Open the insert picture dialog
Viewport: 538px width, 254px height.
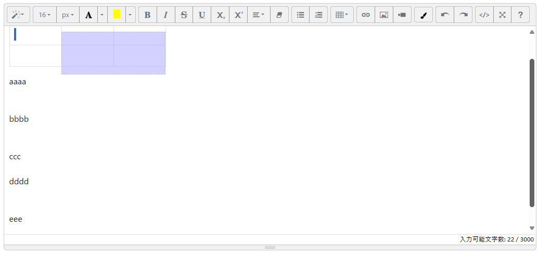[x=383, y=15]
